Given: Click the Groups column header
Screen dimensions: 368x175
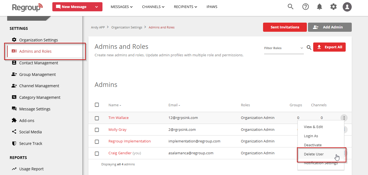Looking at the screenshot, I should [296, 105].
